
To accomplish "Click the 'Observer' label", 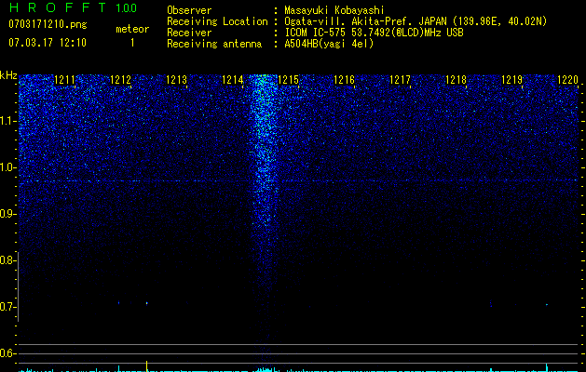I will click(x=189, y=10).
